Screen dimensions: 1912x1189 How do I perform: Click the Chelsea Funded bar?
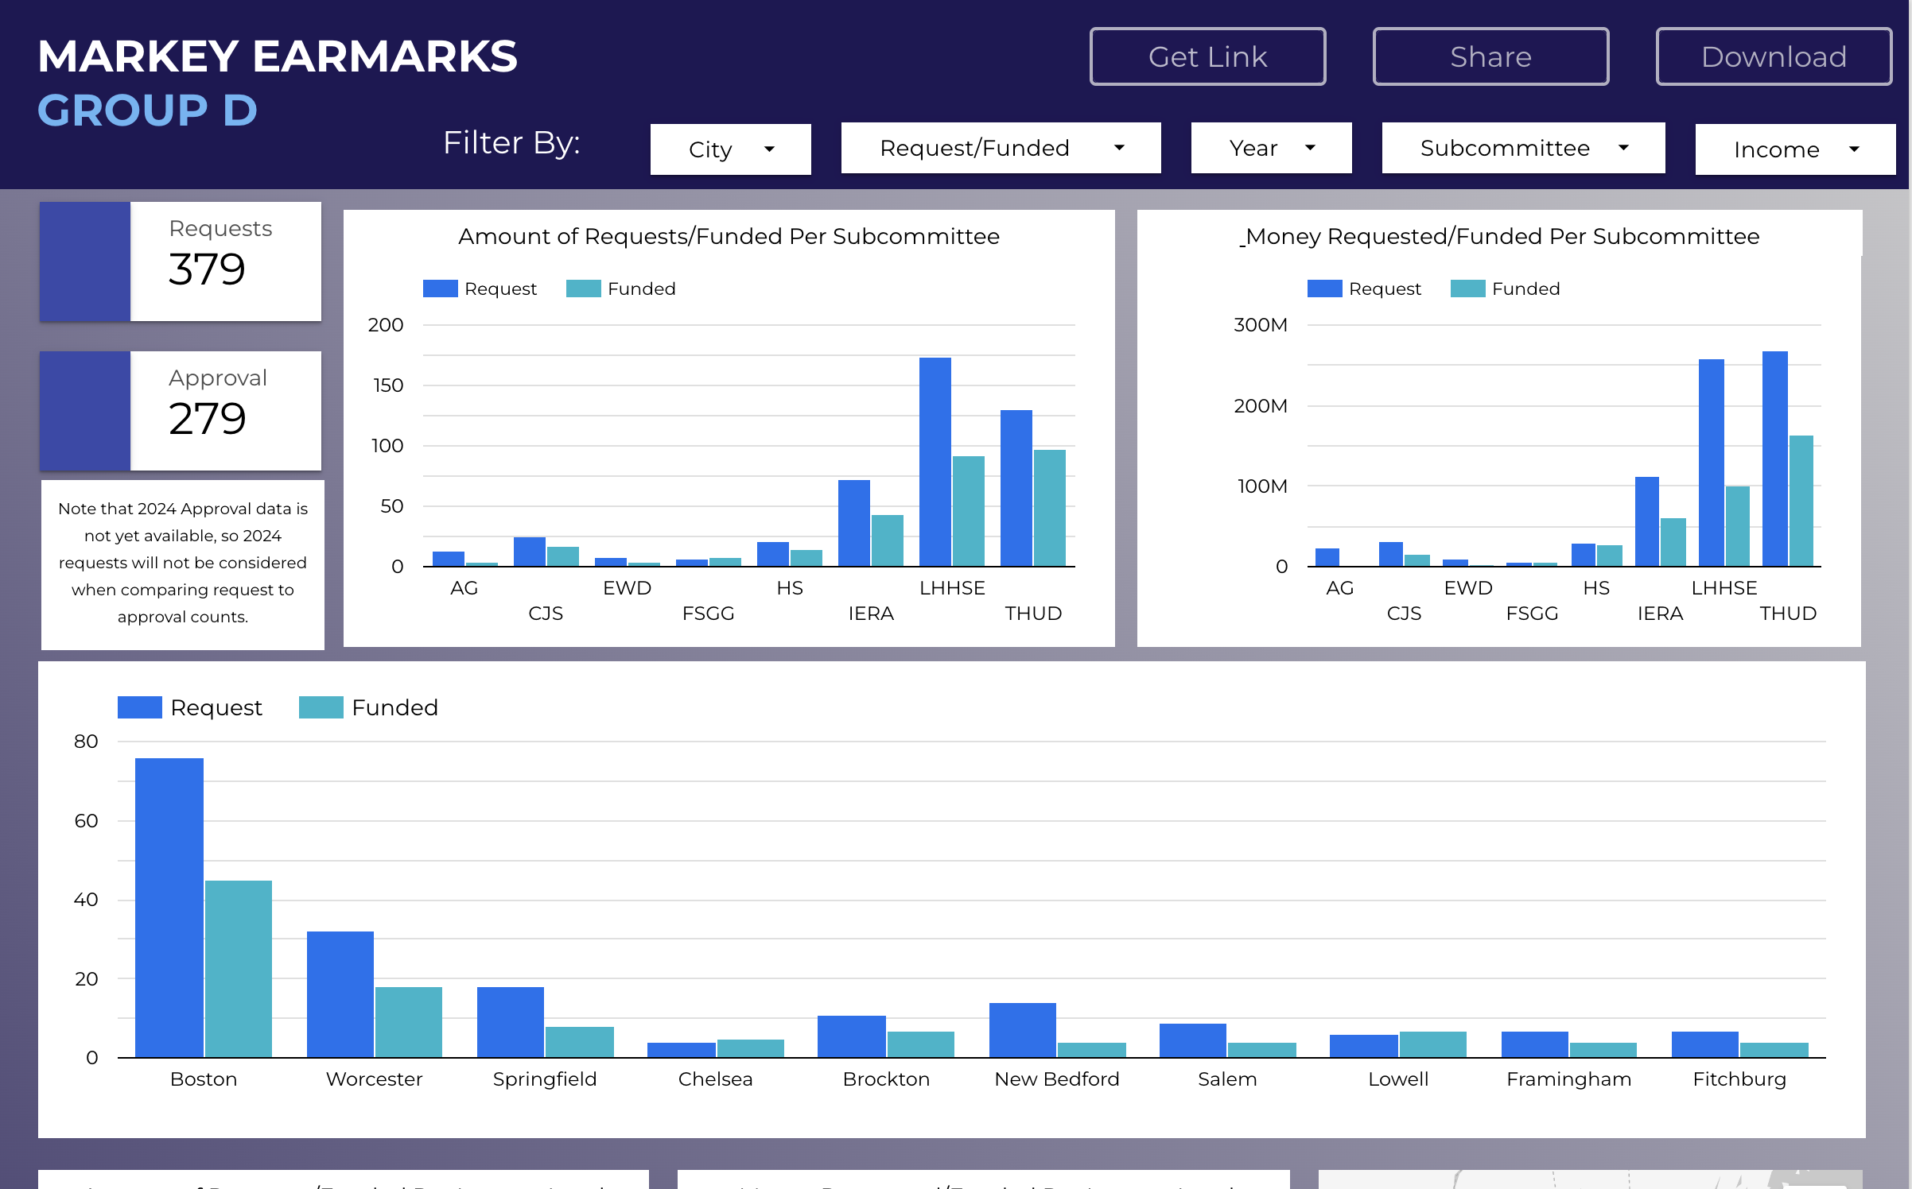751,1048
